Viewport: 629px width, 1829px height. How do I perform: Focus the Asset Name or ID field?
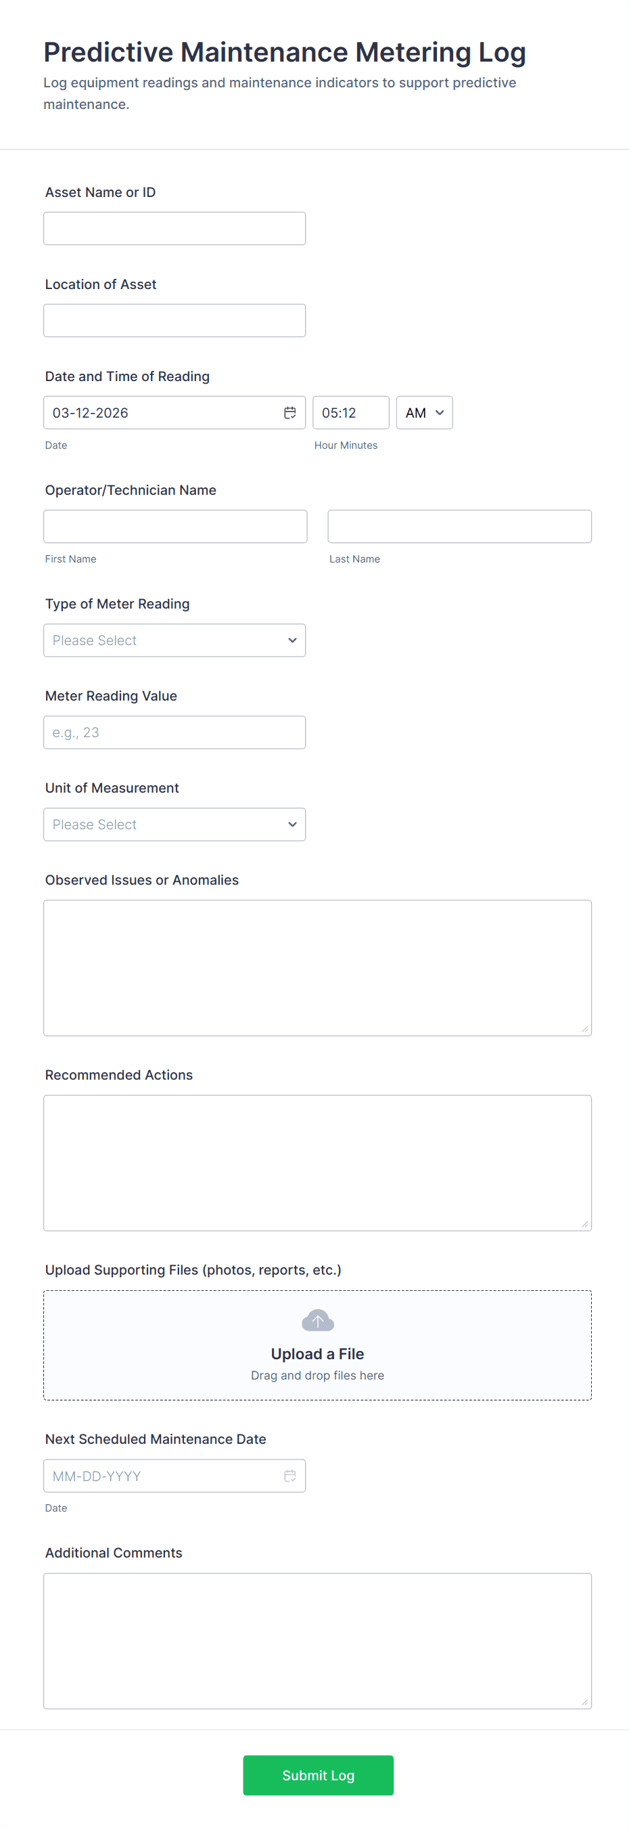coord(174,229)
